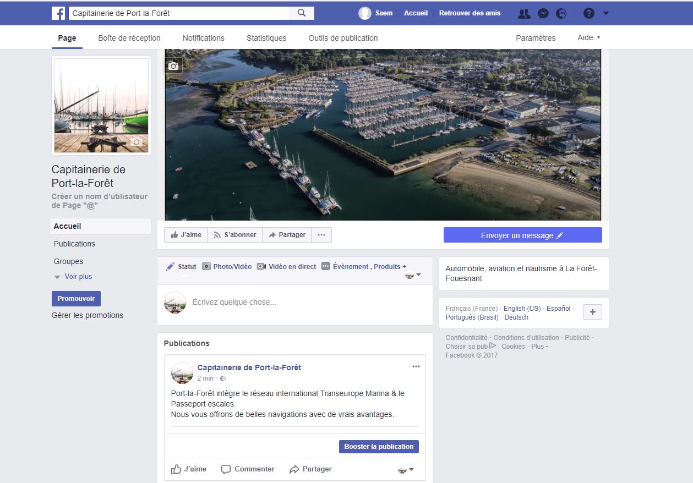Click Booster la publication button

379,447
